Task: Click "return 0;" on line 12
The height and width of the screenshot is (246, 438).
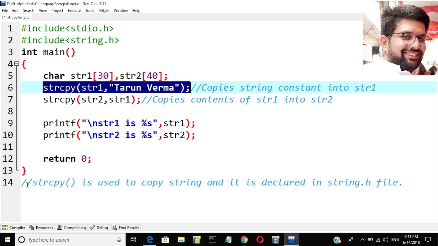Action: pos(67,159)
